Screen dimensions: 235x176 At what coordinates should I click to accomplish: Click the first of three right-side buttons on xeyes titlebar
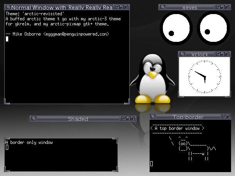(218, 7)
